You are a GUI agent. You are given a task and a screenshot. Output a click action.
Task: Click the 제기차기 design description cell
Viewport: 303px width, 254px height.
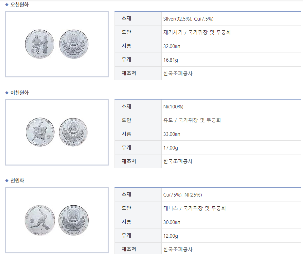click(x=197, y=32)
